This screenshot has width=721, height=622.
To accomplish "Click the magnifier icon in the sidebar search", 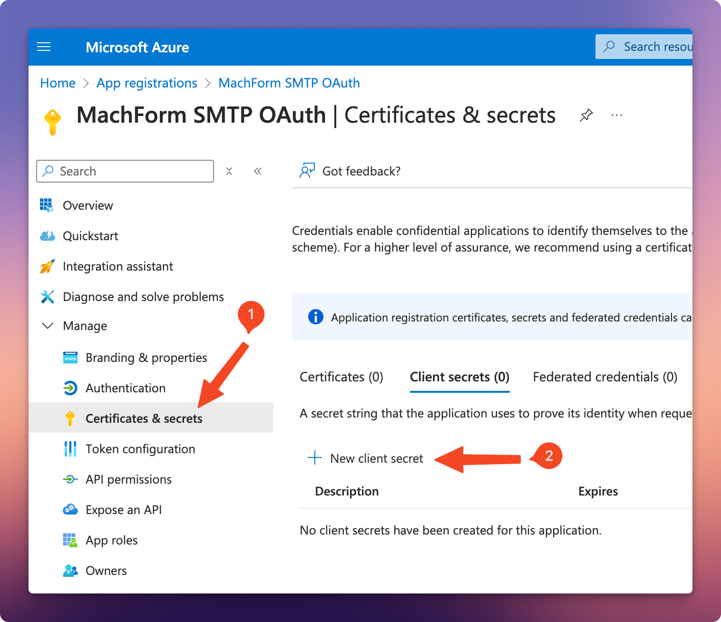I will (48, 171).
